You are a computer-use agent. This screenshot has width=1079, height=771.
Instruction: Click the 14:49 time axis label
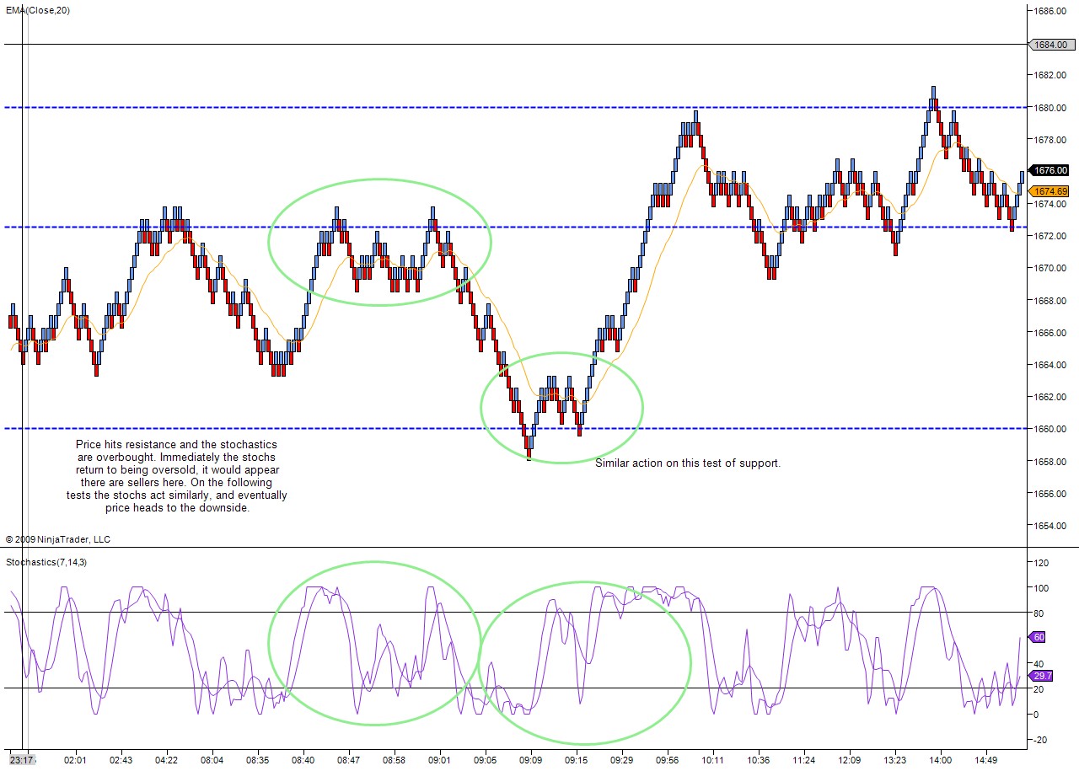point(986,760)
